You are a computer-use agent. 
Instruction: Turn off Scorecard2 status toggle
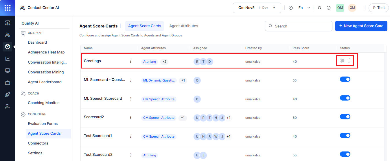345,117
